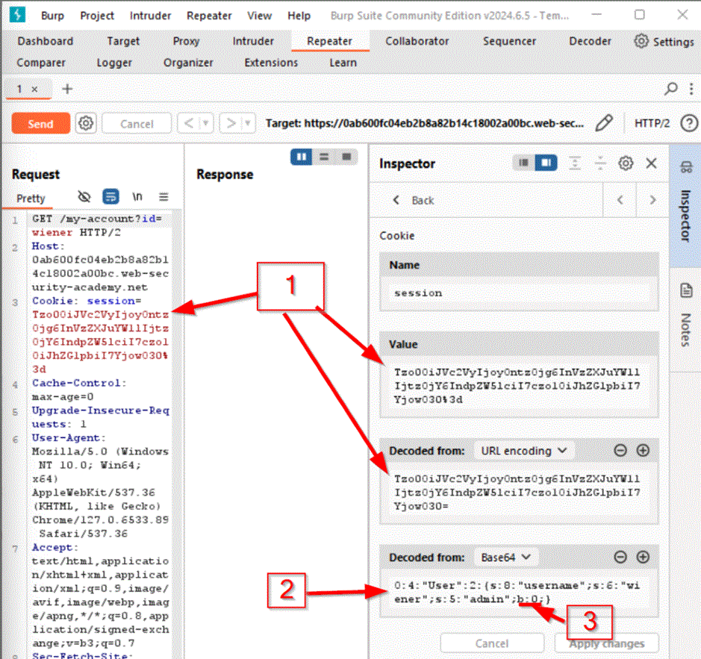The image size is (701, 659).
Task: Add a new Repeater tab
Action: click(67, 89)
